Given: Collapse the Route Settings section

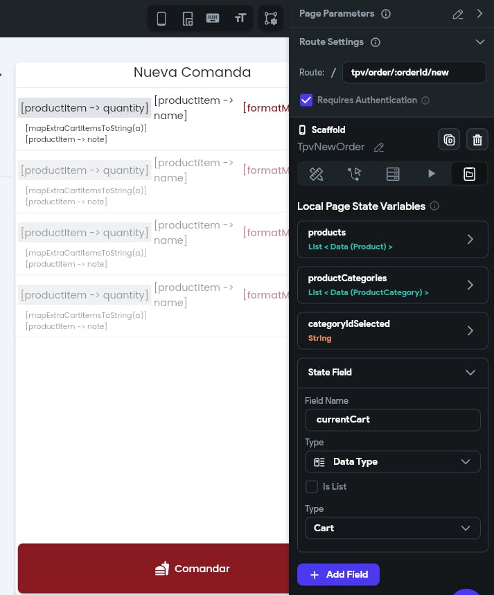Looking at the screenshot, I should 479,42.
